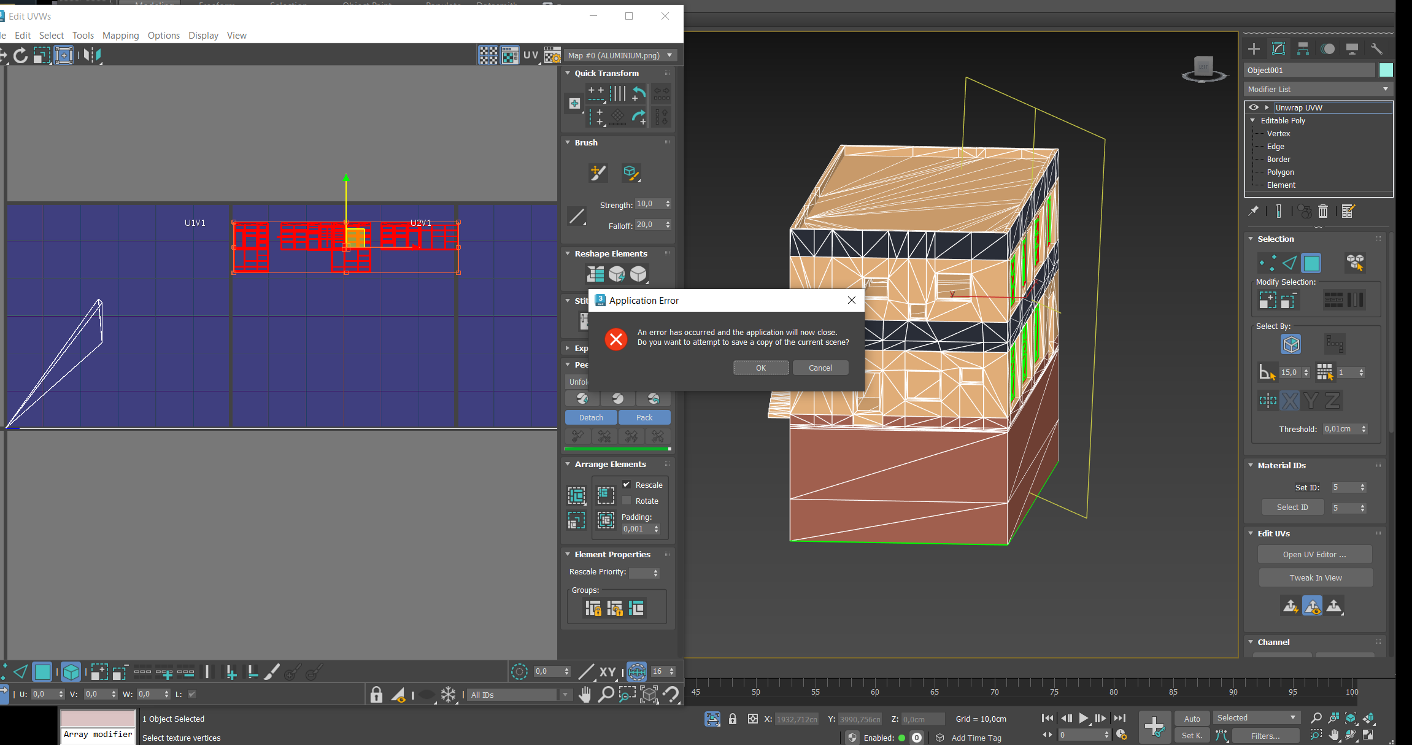The width and height of the screenshot is (1412, 745).
Task: Click the Object001 color swatch
Action: coord(1386,70)
